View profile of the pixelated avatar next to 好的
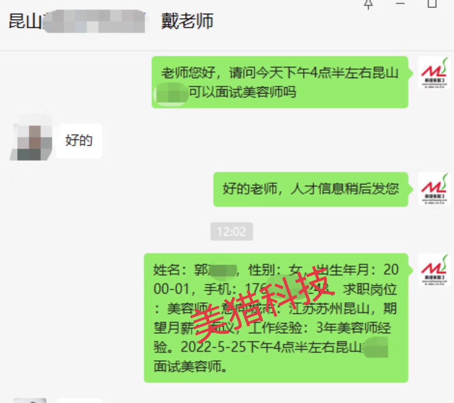The image size is (454, 403). pyautogui.click(x=31, y=141)
